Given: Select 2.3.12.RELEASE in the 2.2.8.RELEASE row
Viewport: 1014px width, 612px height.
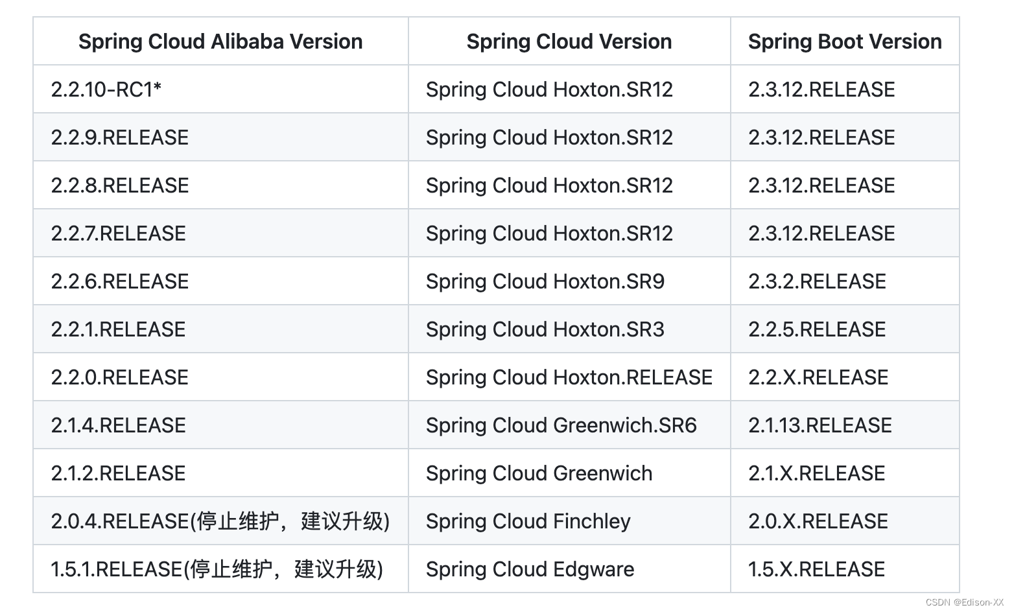Looking at the screenshot, I should [x=845, y=185].
